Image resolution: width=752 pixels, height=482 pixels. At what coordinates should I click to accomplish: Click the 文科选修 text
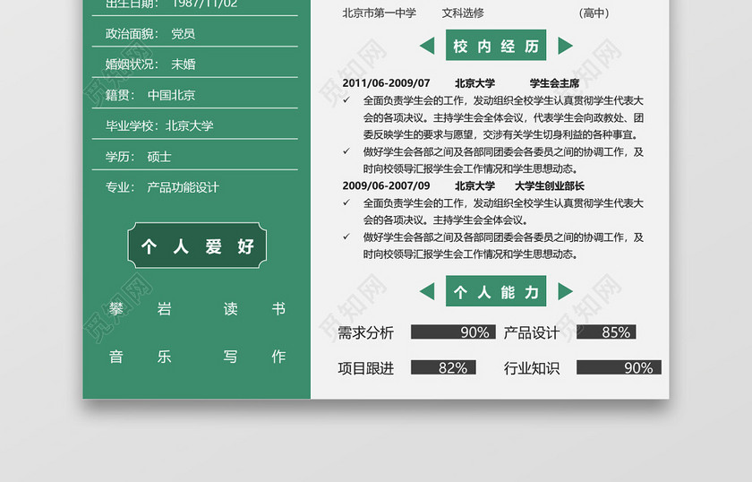(x=463, y=13)
